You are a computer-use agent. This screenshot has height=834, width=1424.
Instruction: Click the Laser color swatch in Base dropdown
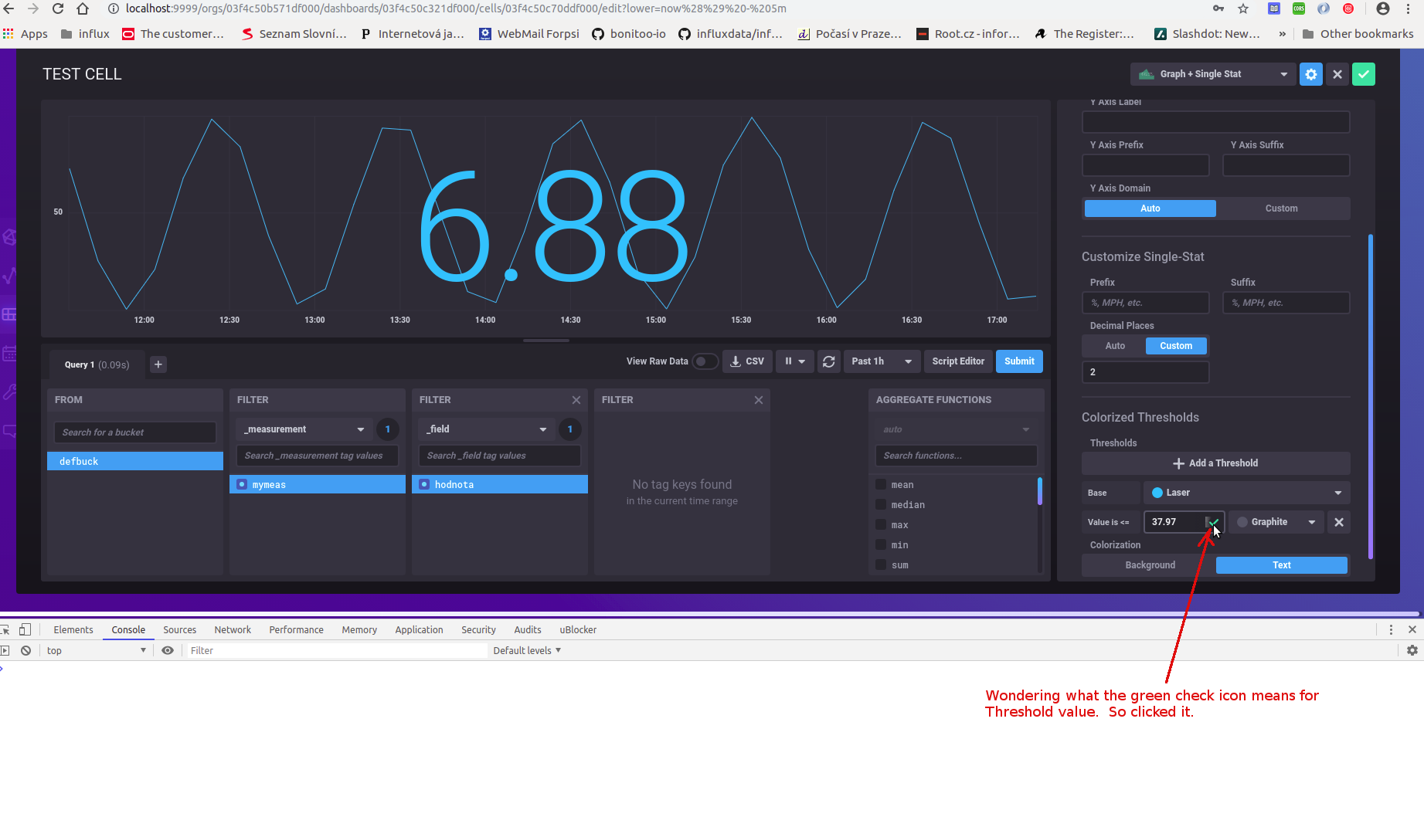1158,493
